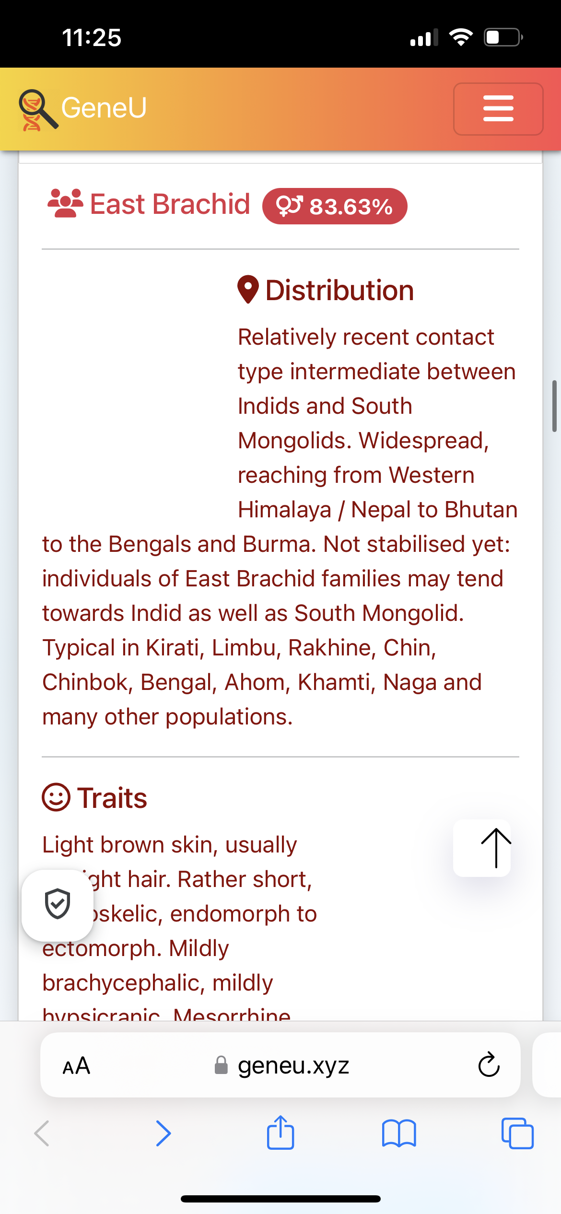Tap the GeneU magnifier DNA logo
The width and height of the screenshot is (561, 1214).
click(38, 110)
